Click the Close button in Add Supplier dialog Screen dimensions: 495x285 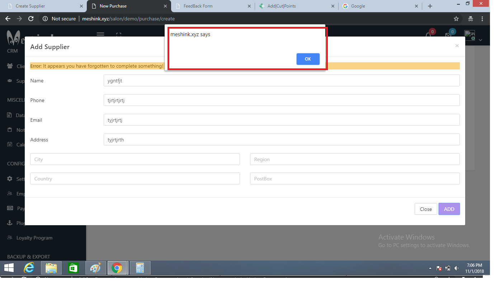(426, 209)
